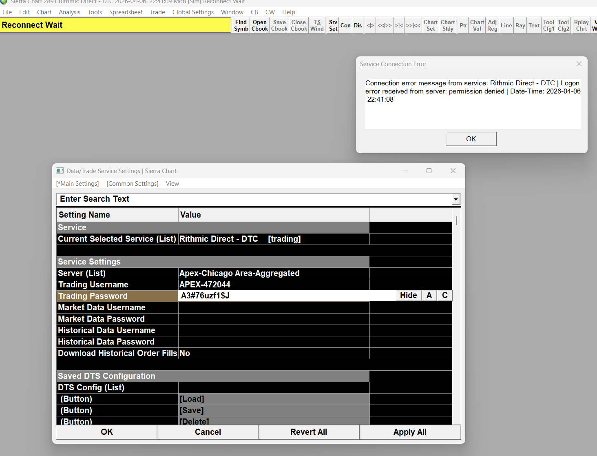Select the Historical Data Username value cell

pyautogui.click(x=274, y=330)
